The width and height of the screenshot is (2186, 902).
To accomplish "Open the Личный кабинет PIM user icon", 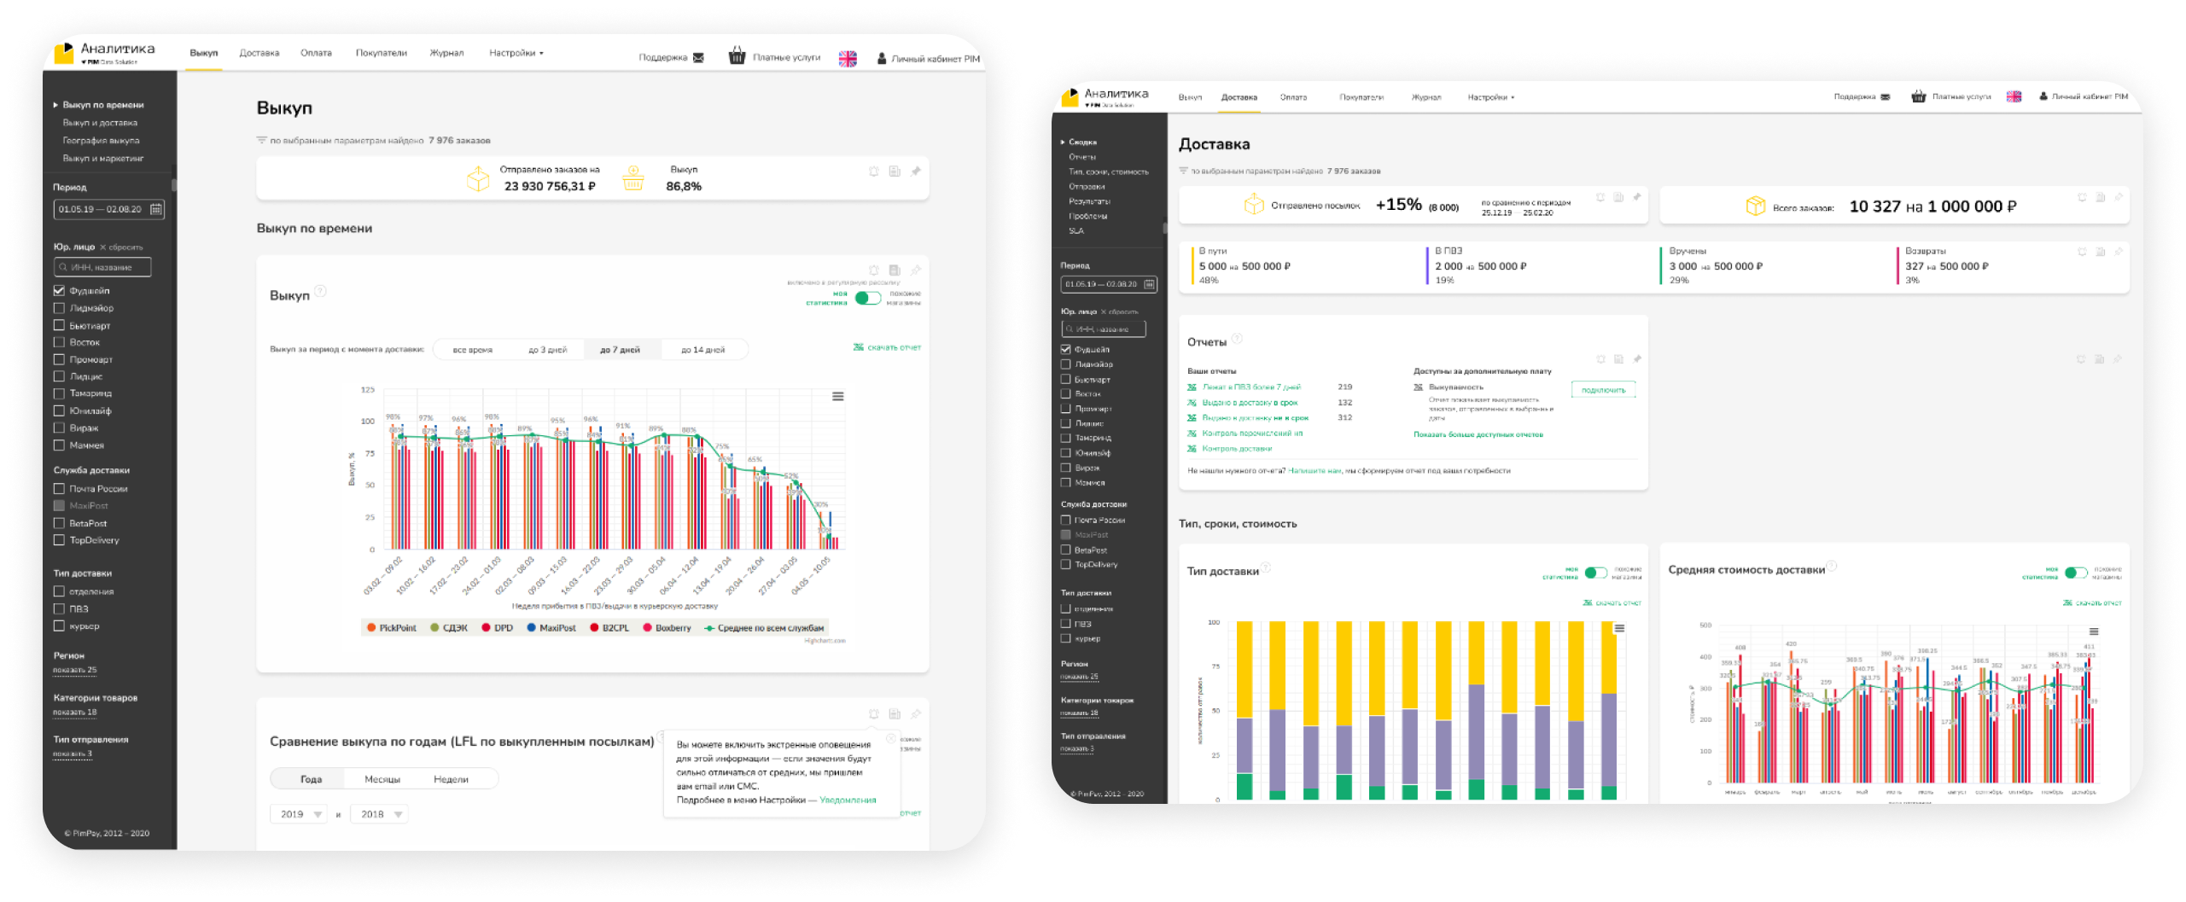I will coord(882,59).
